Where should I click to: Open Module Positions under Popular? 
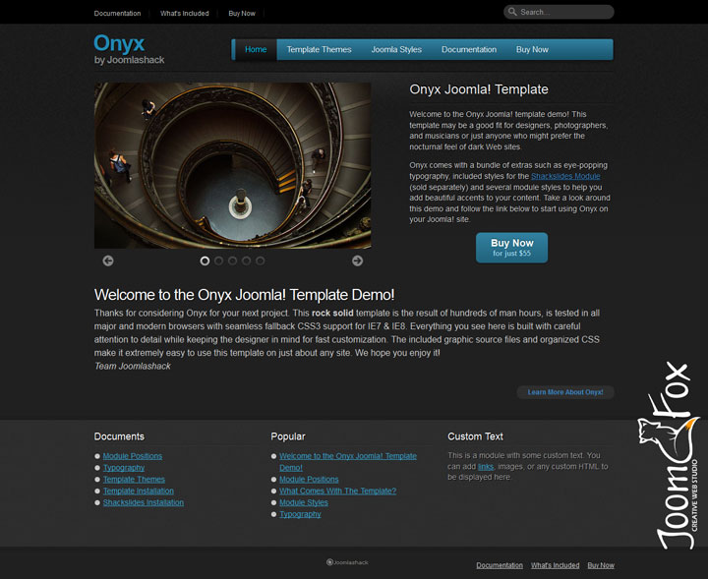309,480
